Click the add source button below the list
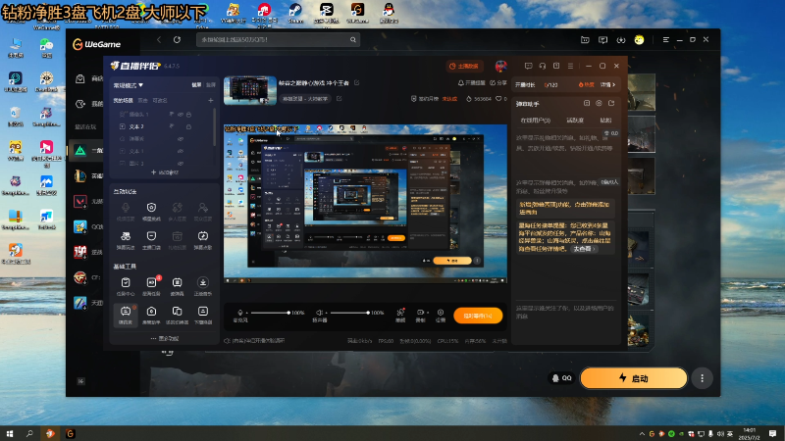This screenshot has height=441, width=785. point(165,172)
